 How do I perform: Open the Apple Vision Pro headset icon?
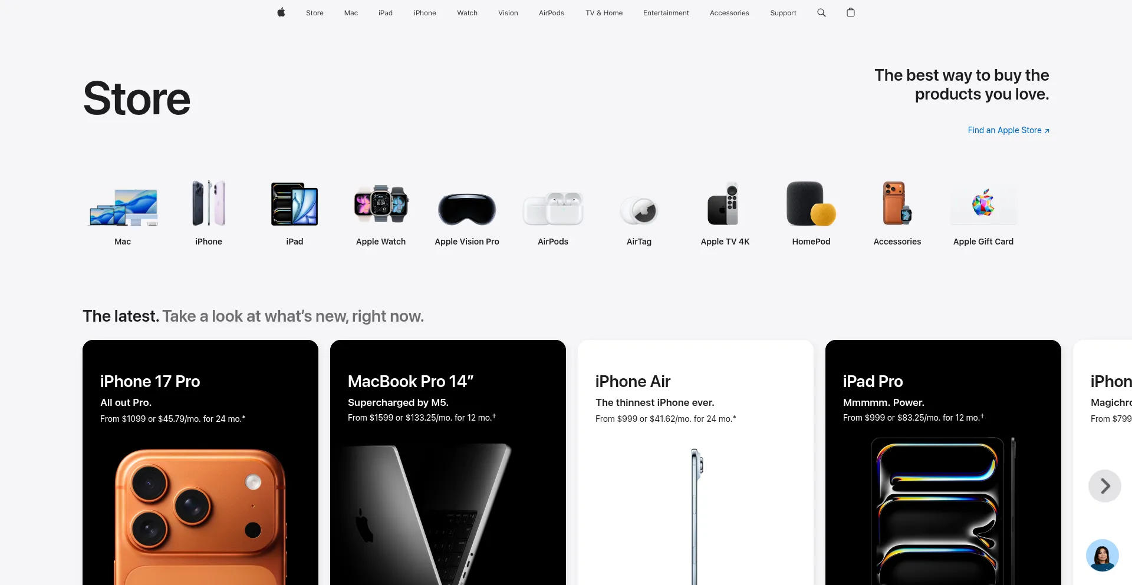pos(467,209)
